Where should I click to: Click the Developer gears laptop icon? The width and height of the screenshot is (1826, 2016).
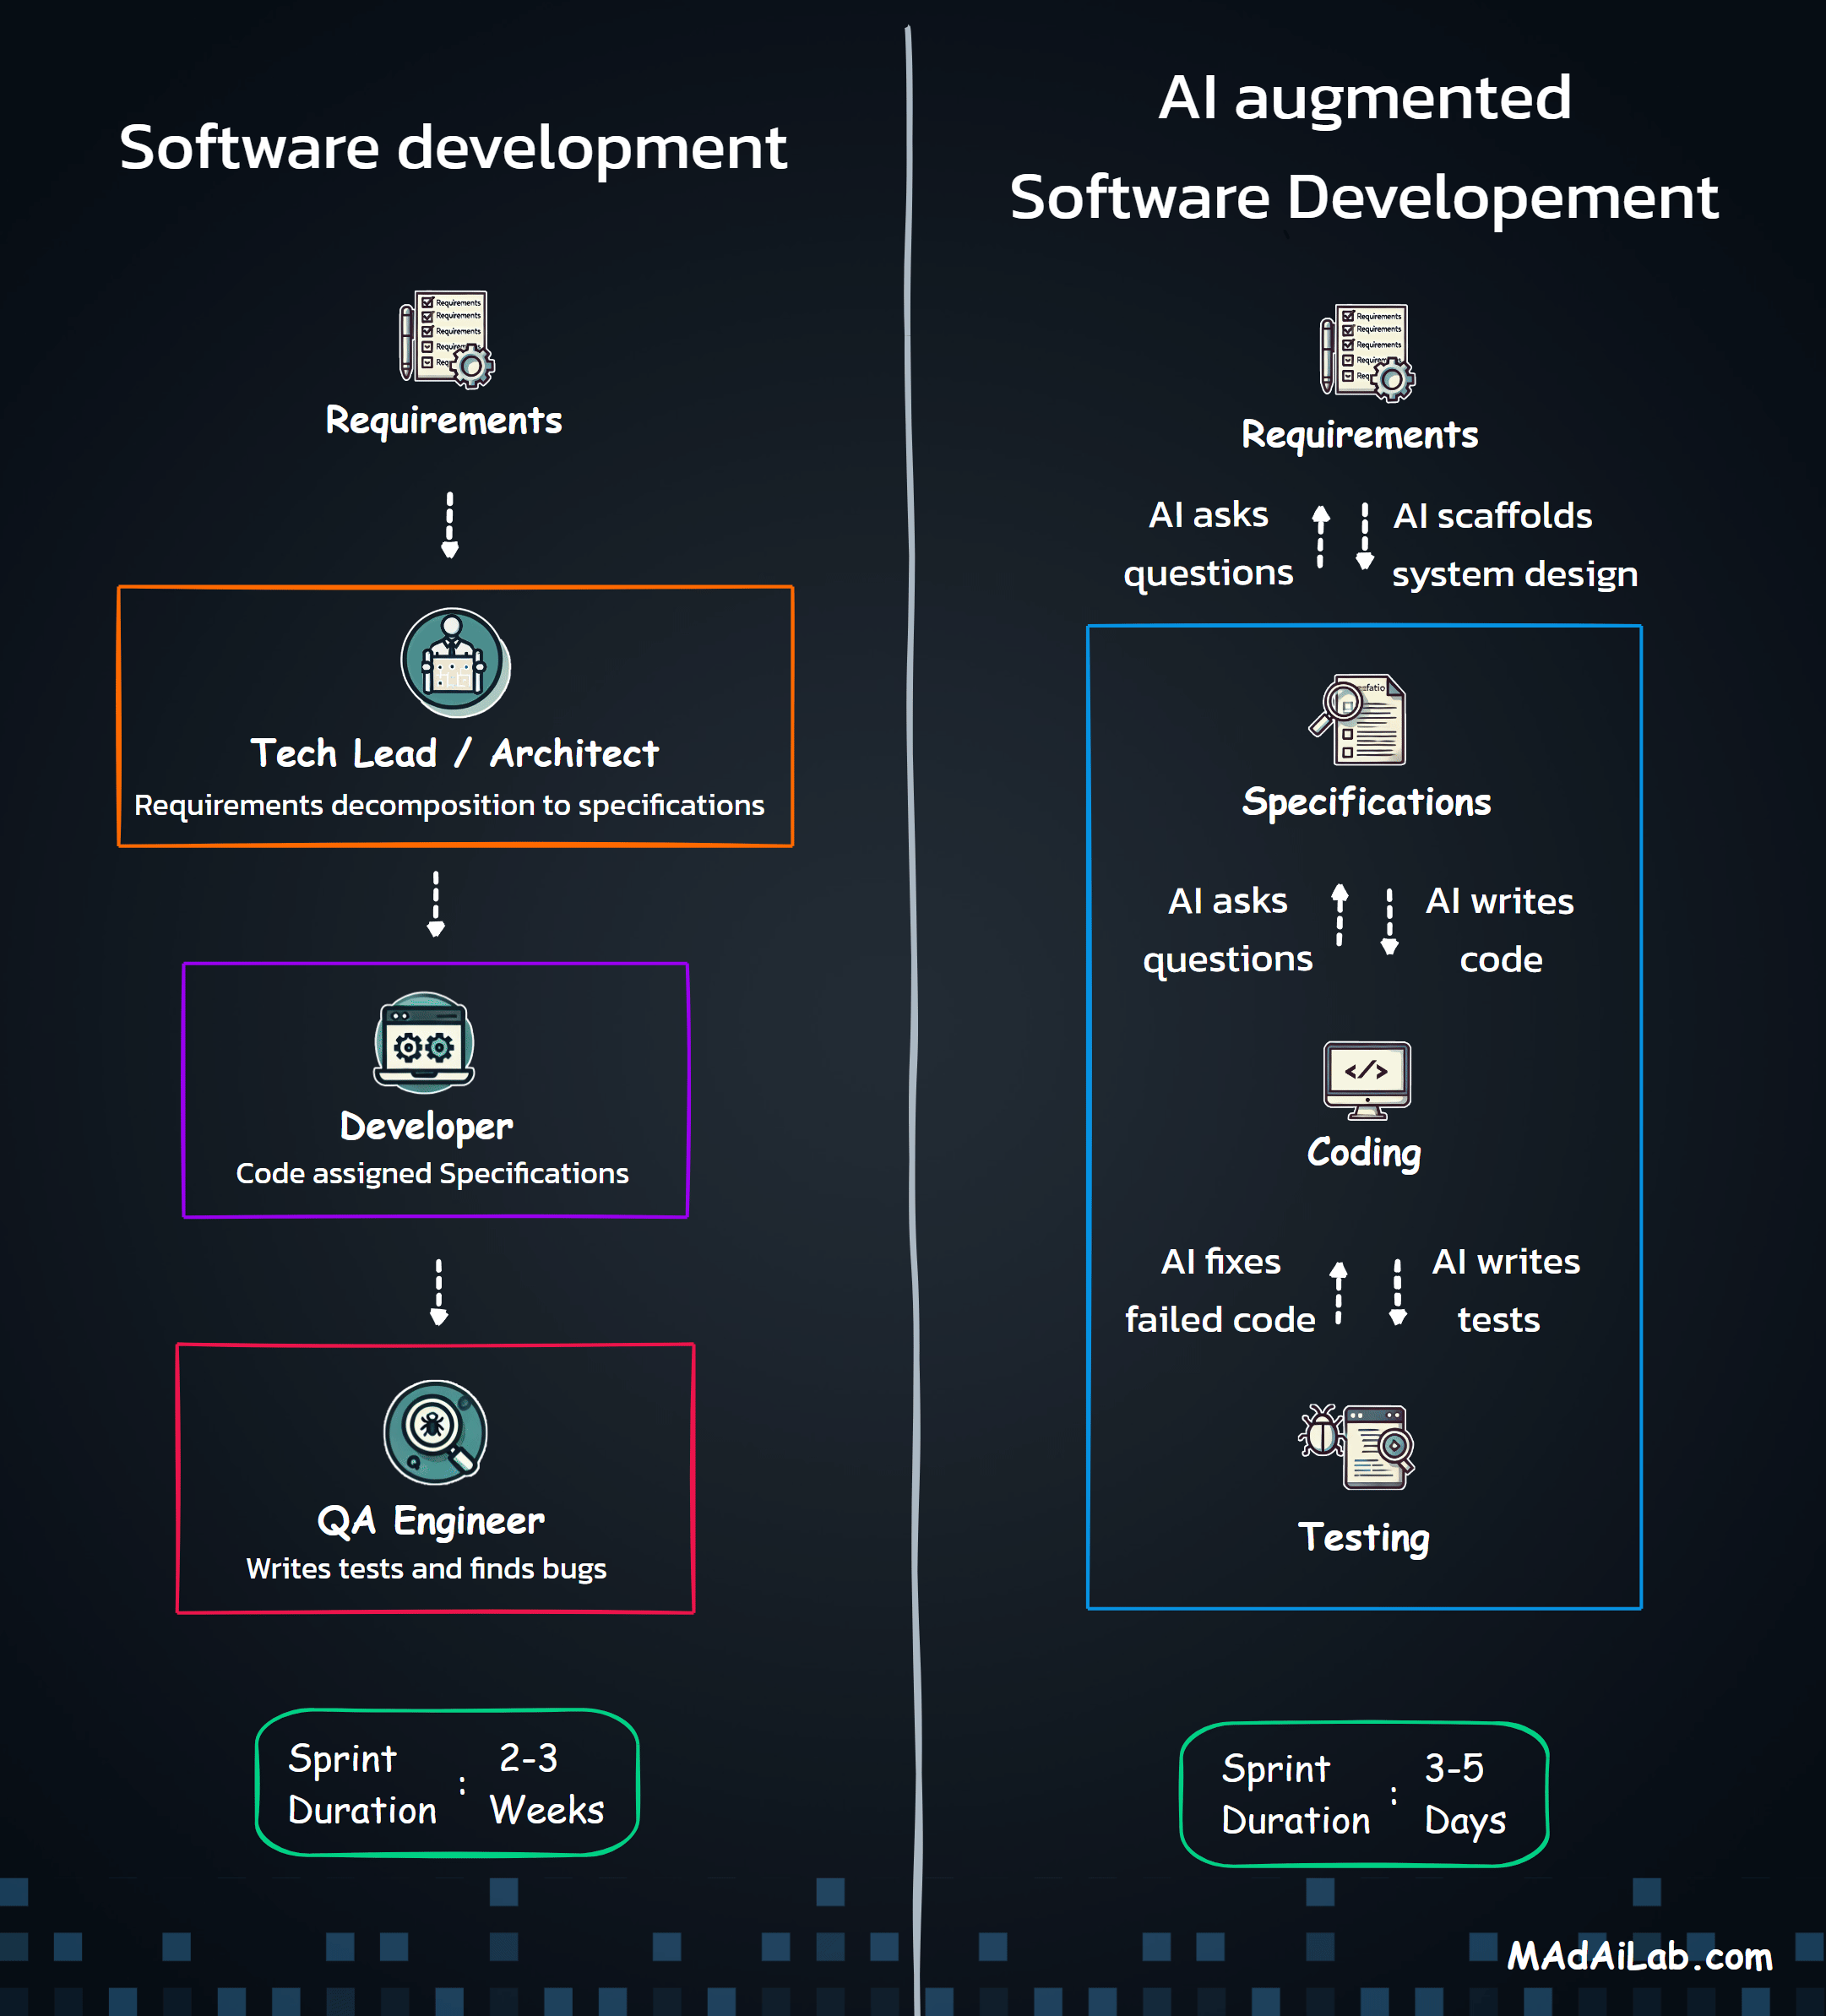[x=423, y=1042]
